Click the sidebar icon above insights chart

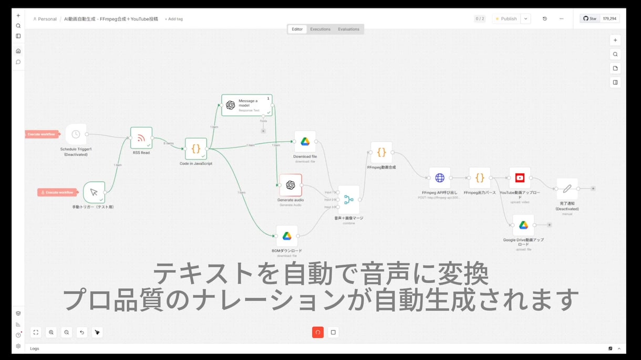[18, 313]
